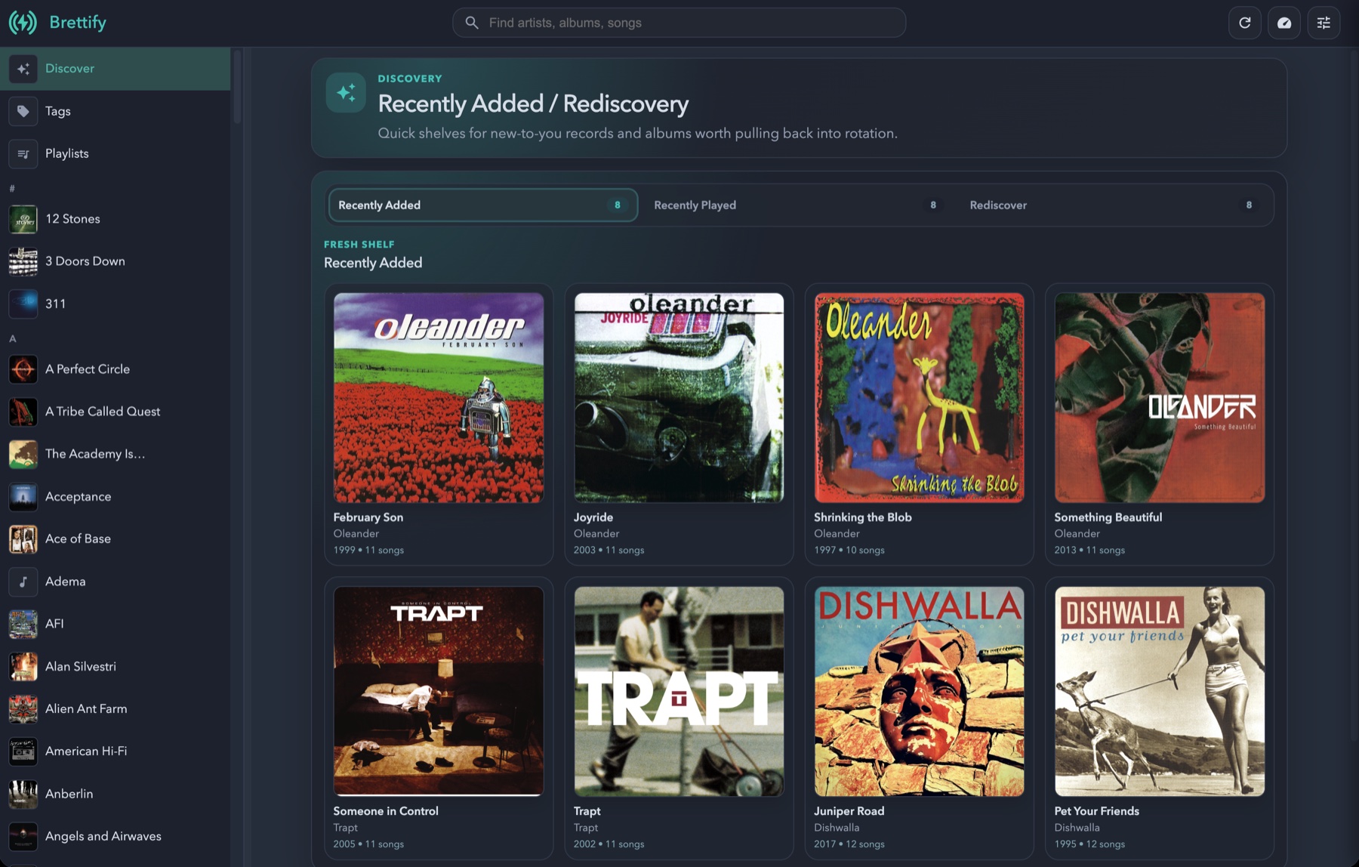The height and width of the screenshot is (867, 1359).
Task: Select the Recently Added tab
Action: point(483,205)
